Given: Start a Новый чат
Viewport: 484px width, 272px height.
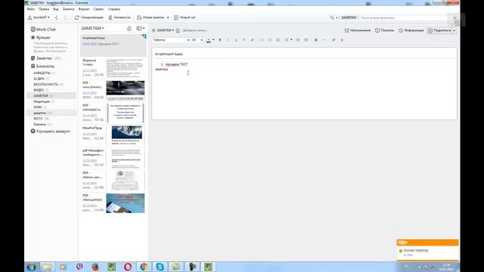Looking at the screenshot, I should (185, 17).
